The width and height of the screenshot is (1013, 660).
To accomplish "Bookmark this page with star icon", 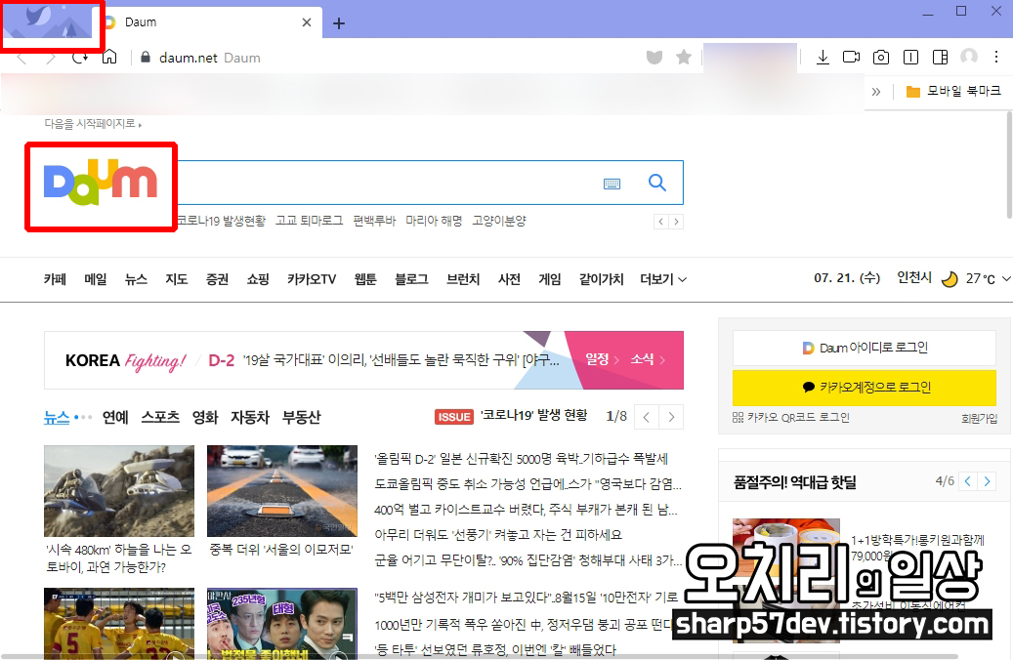I will click(x=684, y=58).
